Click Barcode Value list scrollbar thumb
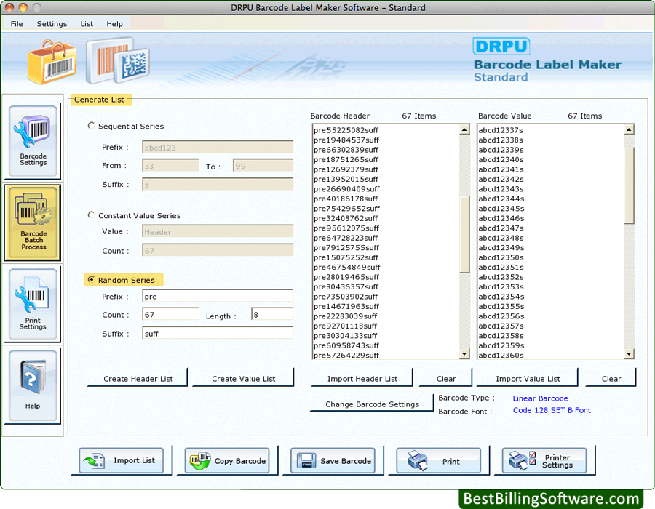The width and height of the screenshot is (655, 509). point(629,185)
